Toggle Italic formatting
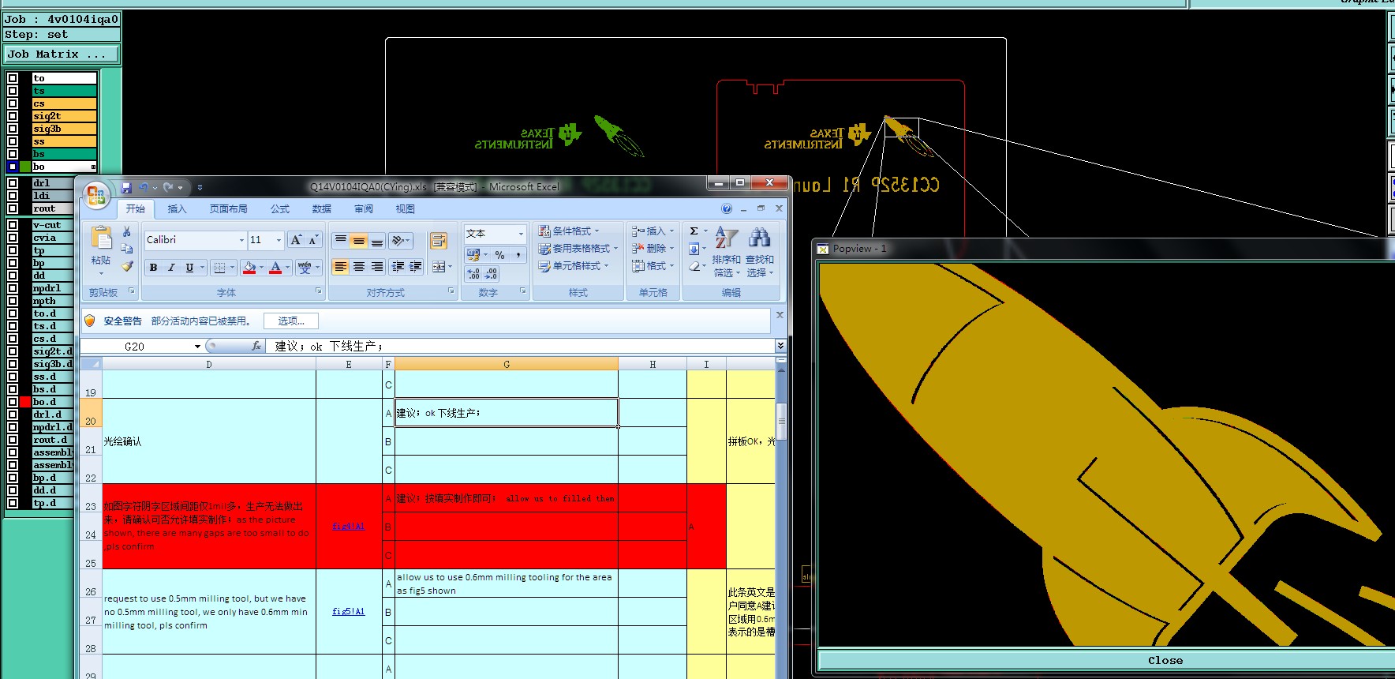The width and height of the screenshot is (1395, 679). tap(171, 268)
